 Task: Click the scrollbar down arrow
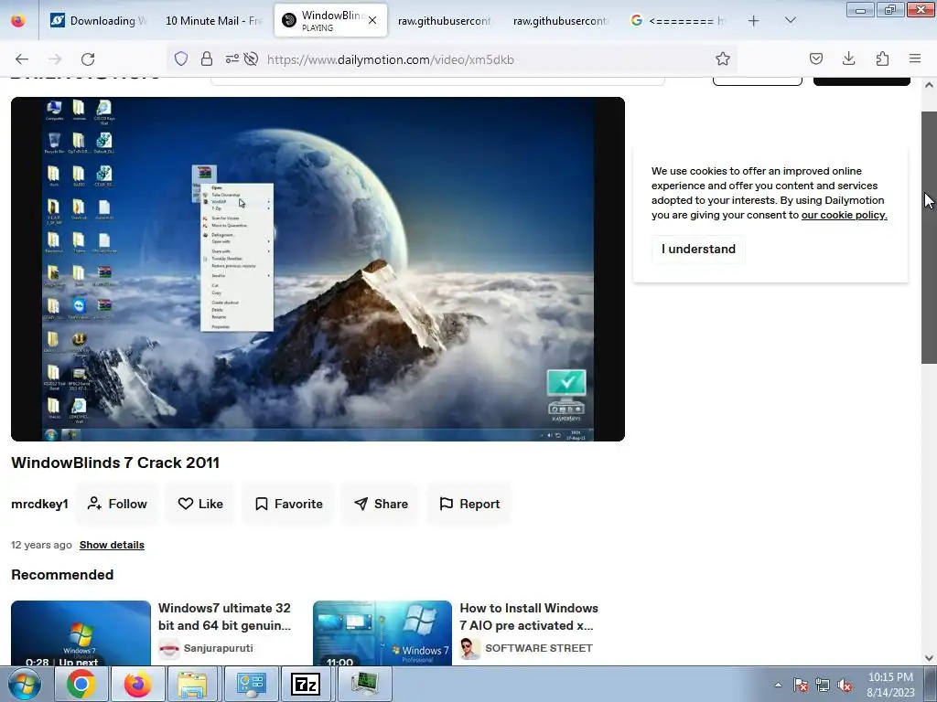click(x=929, y=658)
